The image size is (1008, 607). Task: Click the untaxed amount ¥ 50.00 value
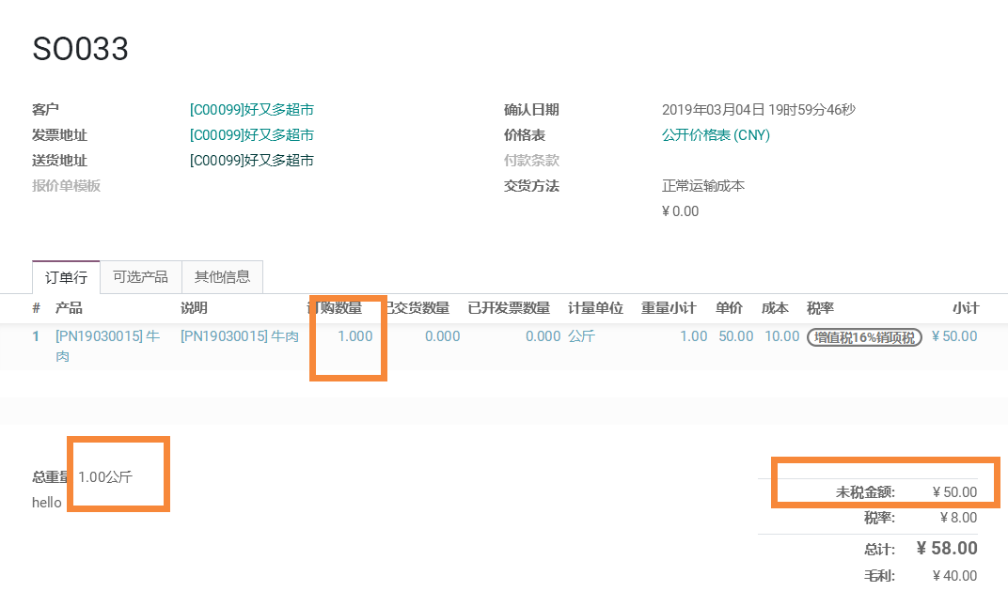point(954,492)
